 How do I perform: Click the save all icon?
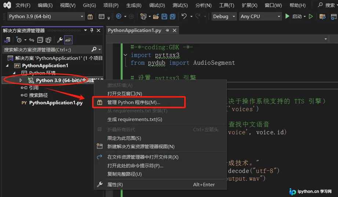pos(172,17)
